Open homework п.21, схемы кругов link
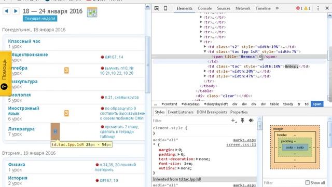The width and height of the screenshot is (332, 187). tap(122, 97)
